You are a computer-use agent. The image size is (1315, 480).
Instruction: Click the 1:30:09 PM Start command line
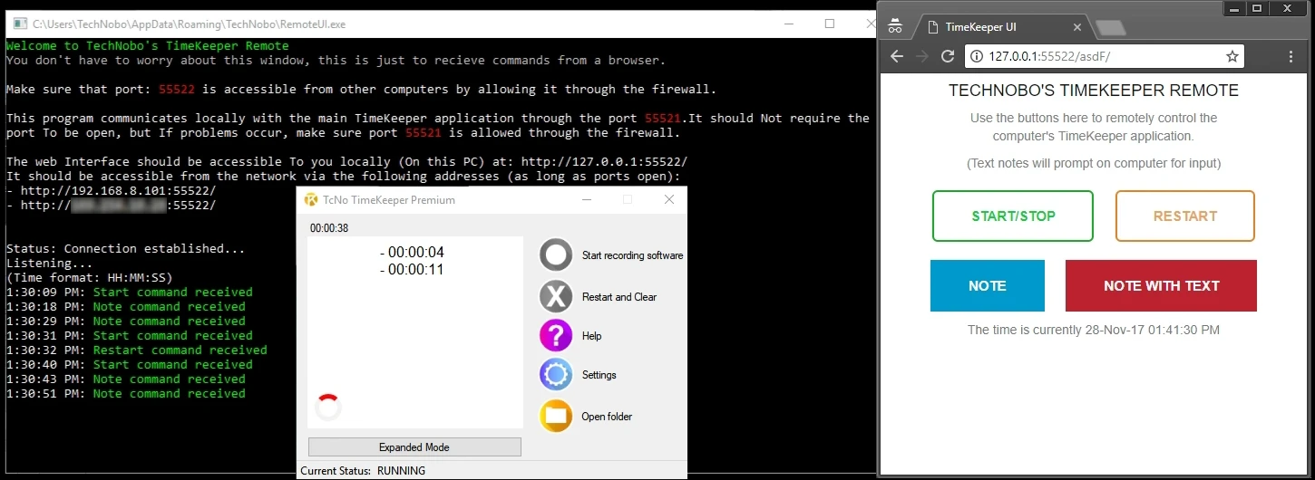(x=129, y=292)
